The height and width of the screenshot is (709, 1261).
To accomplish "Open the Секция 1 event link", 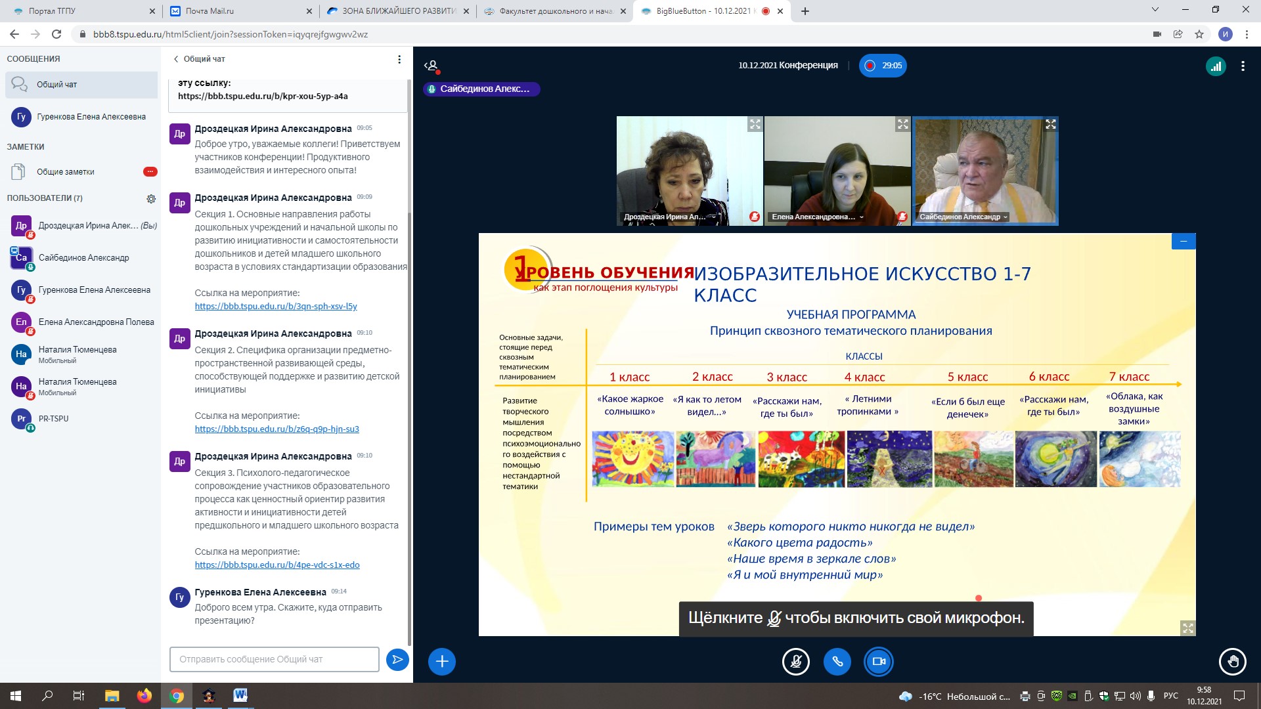I will pyautogui.click(x=276, y=307).
